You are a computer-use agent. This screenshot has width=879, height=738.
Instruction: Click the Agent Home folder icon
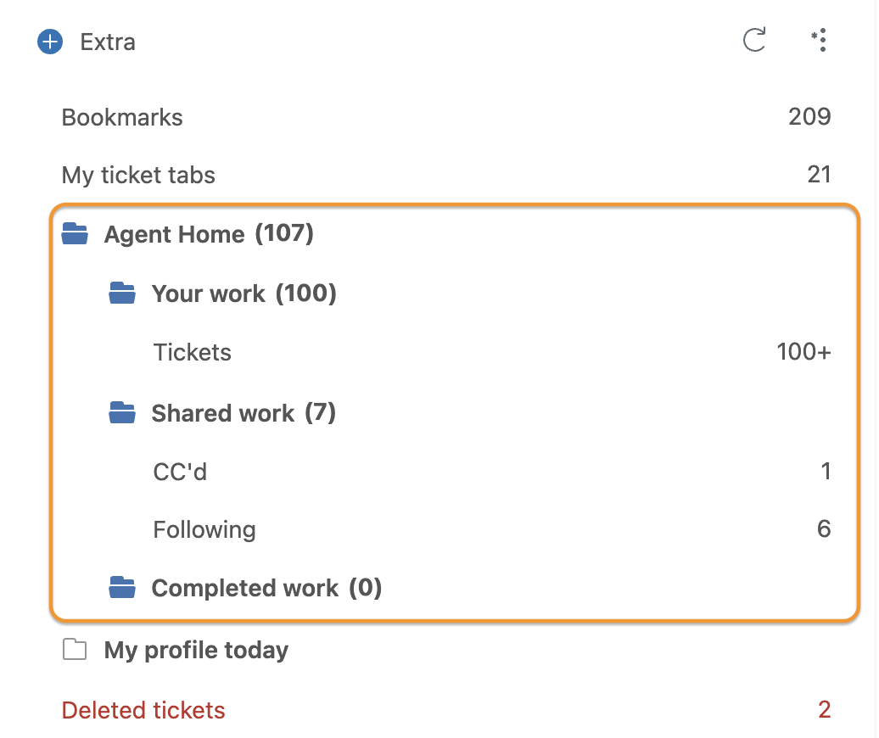click(x=75, y=233)
